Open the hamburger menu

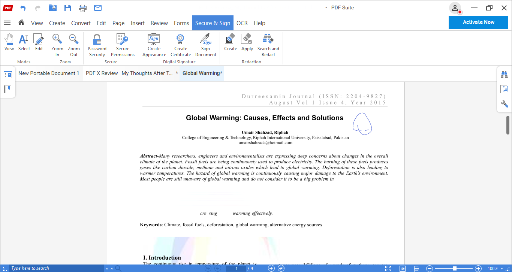pos(7,23)
